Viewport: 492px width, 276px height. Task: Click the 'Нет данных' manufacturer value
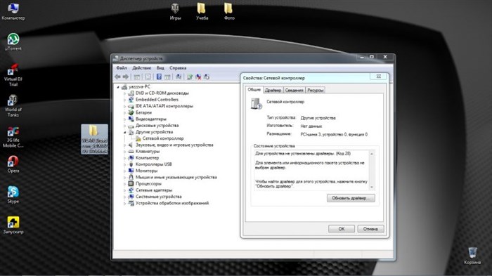[311, 126]
